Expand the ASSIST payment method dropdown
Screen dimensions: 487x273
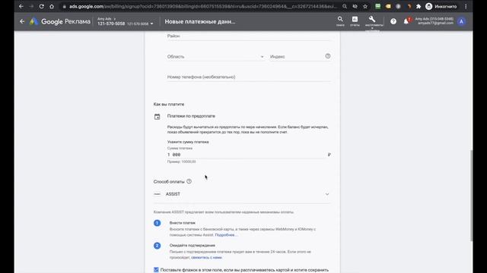coord(242,194)
